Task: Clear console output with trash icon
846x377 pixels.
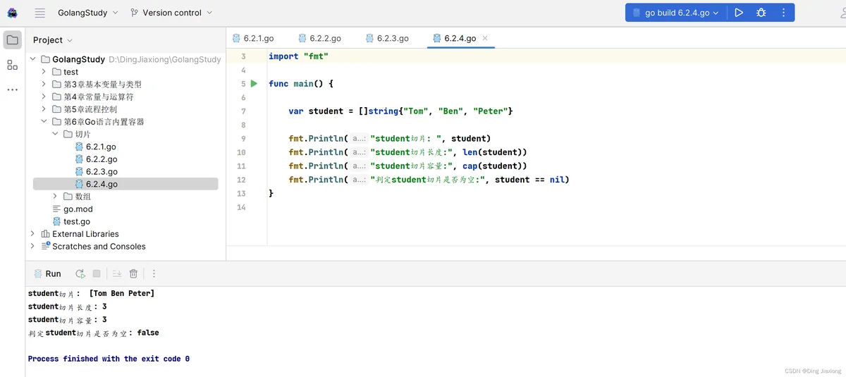Action: tap(133, 273)
